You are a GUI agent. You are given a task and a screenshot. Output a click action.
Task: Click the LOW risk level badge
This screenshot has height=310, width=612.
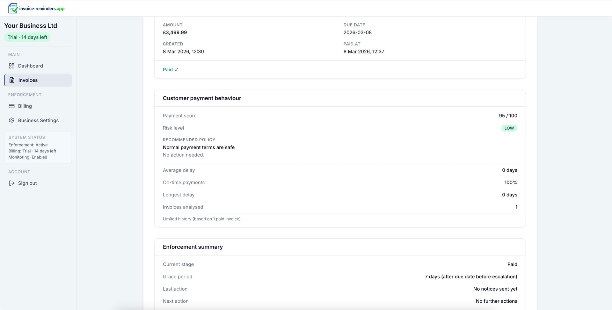509,128
